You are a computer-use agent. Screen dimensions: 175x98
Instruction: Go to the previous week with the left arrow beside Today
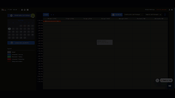coord(51,15)
